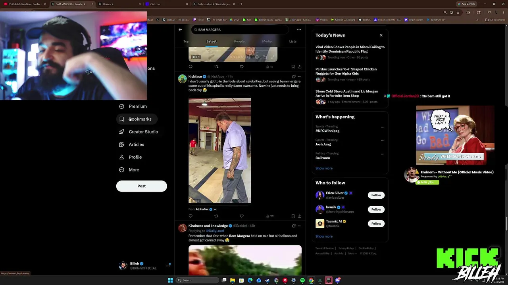Show more trends under What's happening

[x=324, y=168]
